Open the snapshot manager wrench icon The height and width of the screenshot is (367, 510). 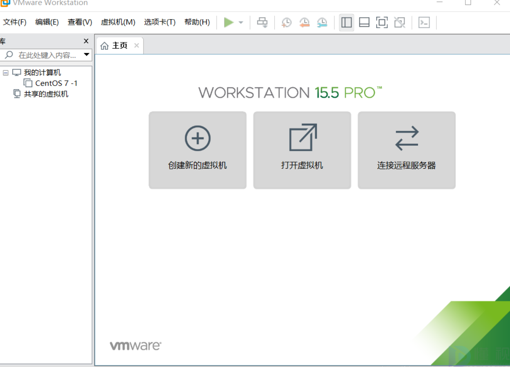322,22
